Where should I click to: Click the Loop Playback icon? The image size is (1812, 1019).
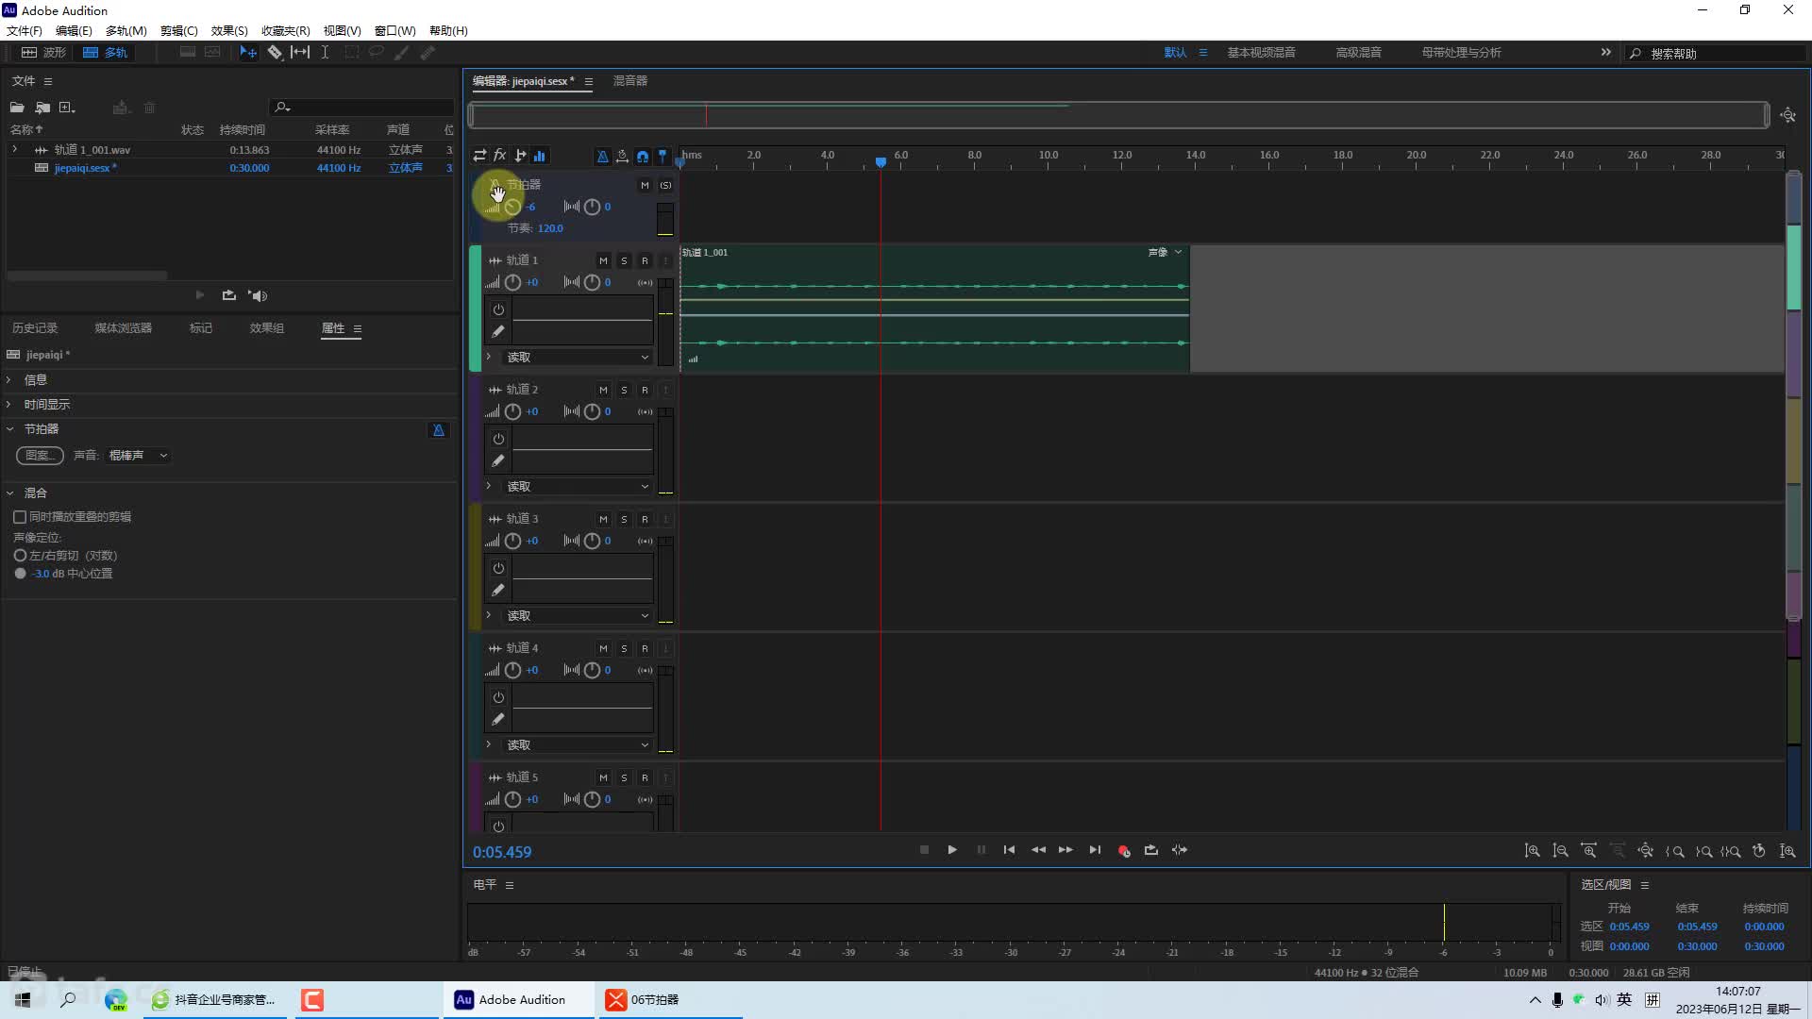click(x=1151, y=850)
